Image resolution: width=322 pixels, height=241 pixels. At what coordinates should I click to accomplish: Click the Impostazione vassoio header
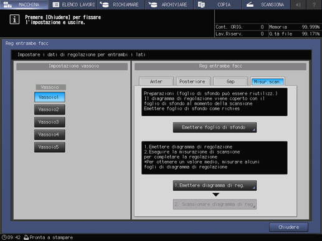point(72,66)
